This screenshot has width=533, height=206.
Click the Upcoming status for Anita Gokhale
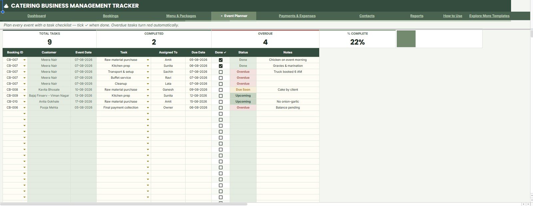[243, 102]
